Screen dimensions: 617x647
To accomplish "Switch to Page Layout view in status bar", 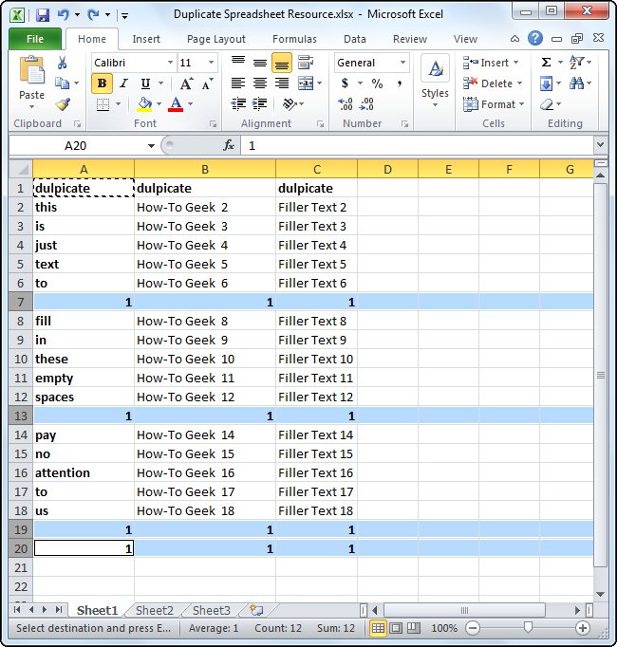I will [x=395, y=628].
